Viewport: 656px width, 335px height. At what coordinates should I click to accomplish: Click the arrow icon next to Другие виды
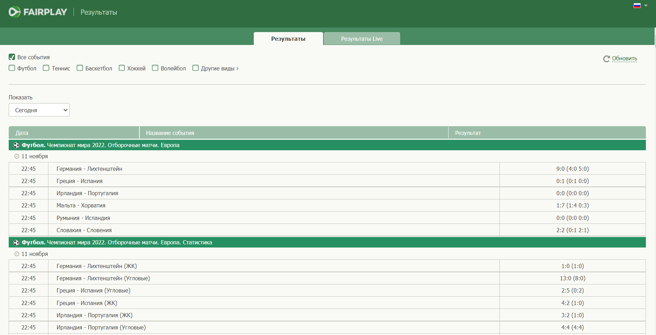pyautogui.click(x=238, y=69)
